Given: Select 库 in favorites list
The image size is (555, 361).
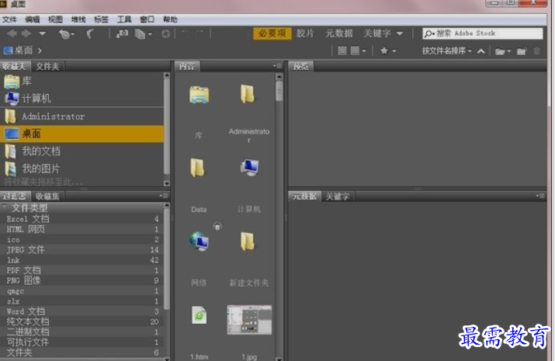Looking at the screenshot, I should pos(82,82).
